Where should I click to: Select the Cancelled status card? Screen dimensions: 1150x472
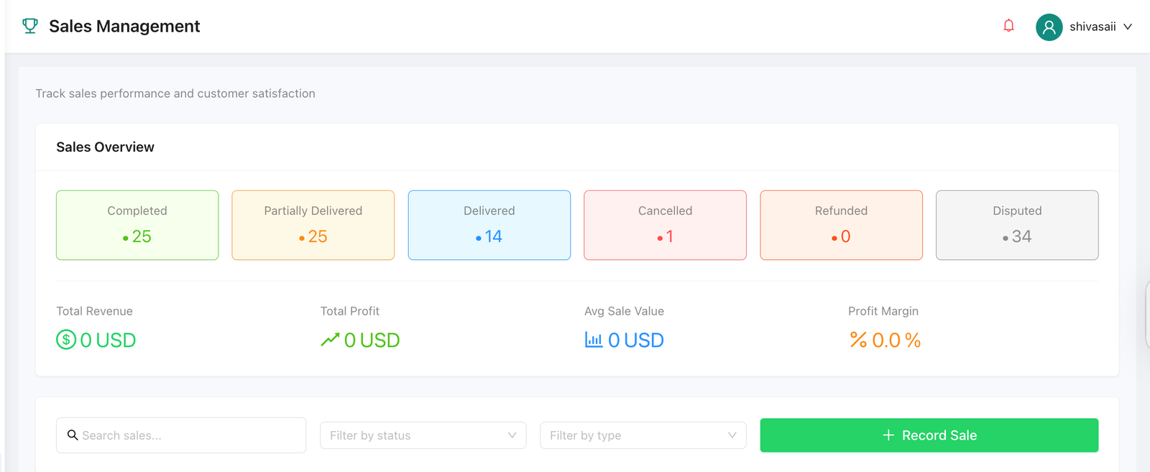664,225
